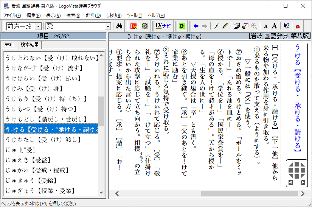Open the 検索(S) menu
This screenshot has height=207, width=312.
(x=73, y=16)
